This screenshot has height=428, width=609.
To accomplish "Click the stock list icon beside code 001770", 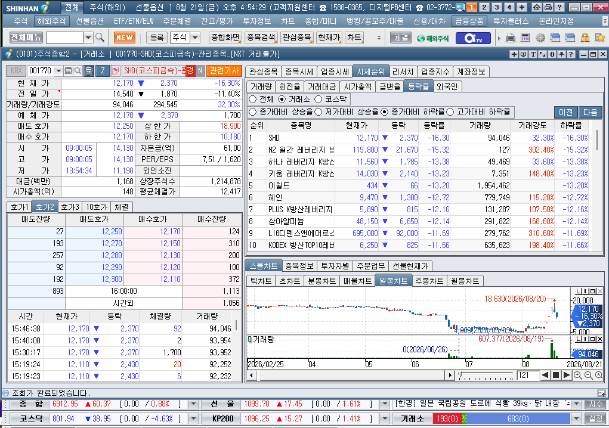I will [69, 70].
